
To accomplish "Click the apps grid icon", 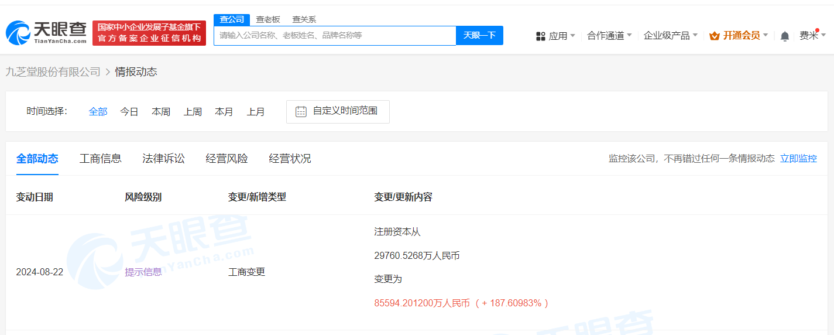I will (541, 36).
